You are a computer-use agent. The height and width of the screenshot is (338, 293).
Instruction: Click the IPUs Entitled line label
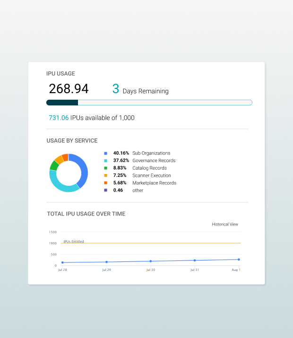click(x=74, y=242)
